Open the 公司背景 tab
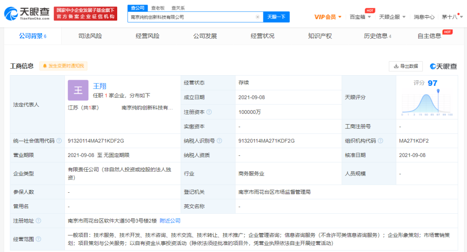Image resolution: width=467 pixels, height=252 pixels. pyautogui.click(x=33, y=36)
